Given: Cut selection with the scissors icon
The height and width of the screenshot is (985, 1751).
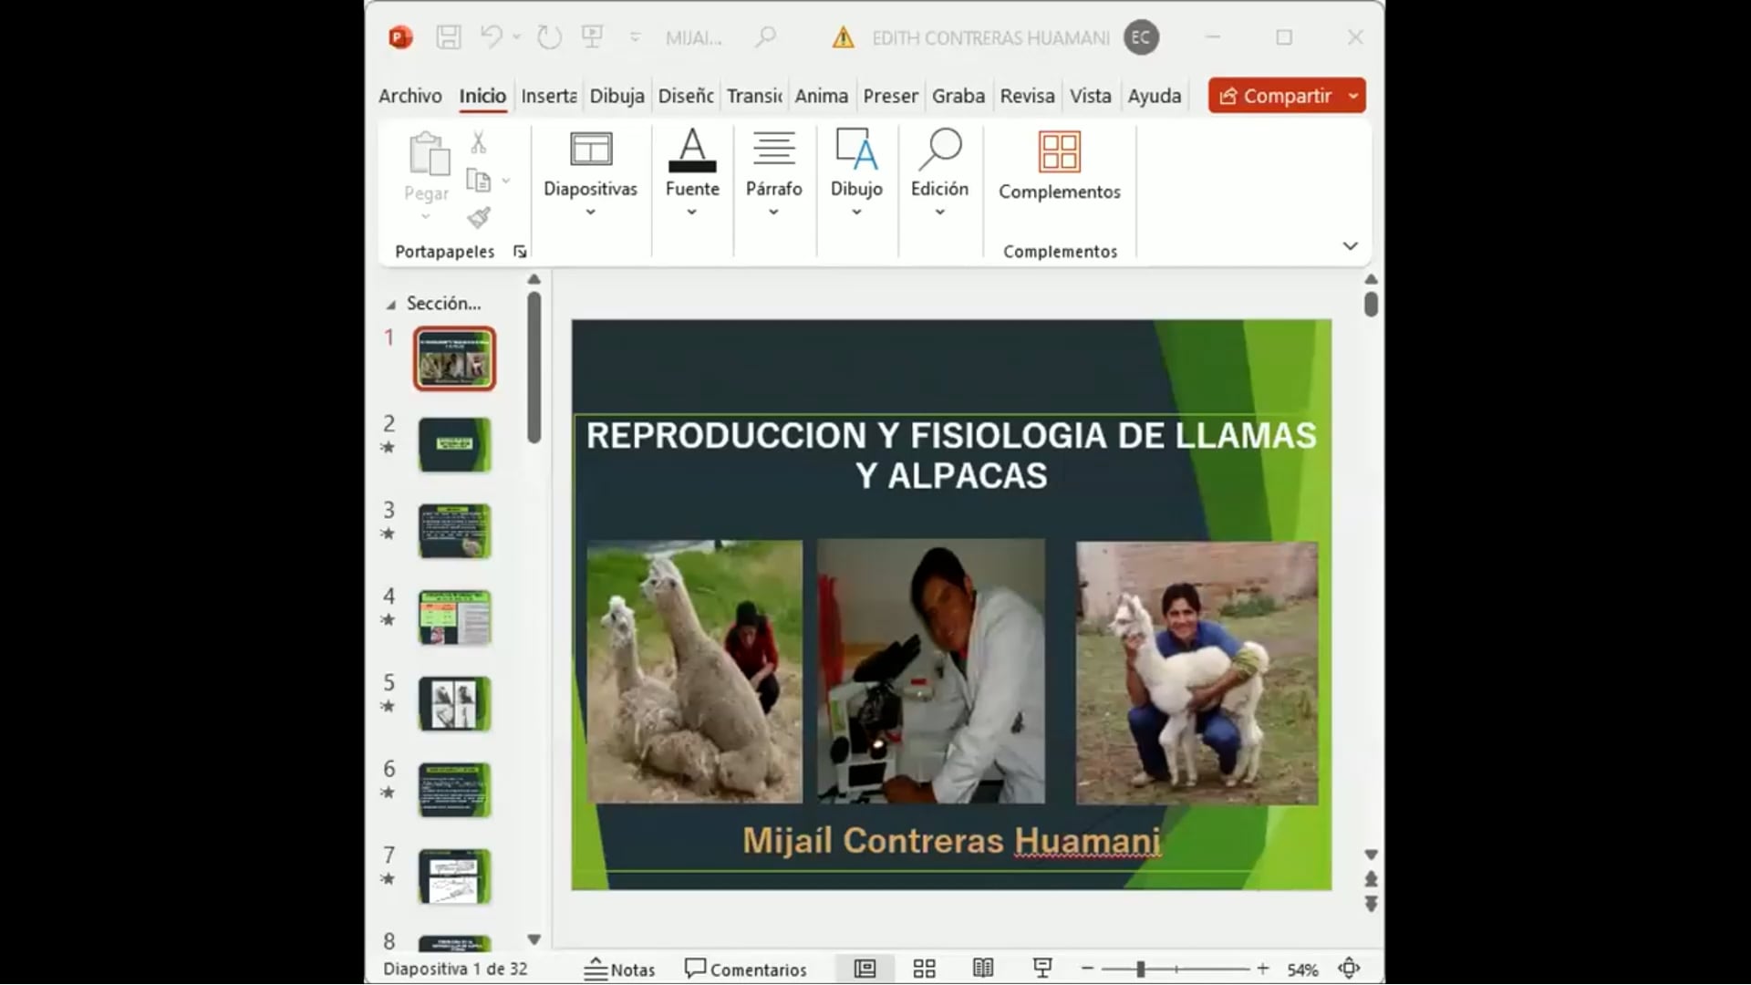Looking at the screenshot, I should coord(479,142).
